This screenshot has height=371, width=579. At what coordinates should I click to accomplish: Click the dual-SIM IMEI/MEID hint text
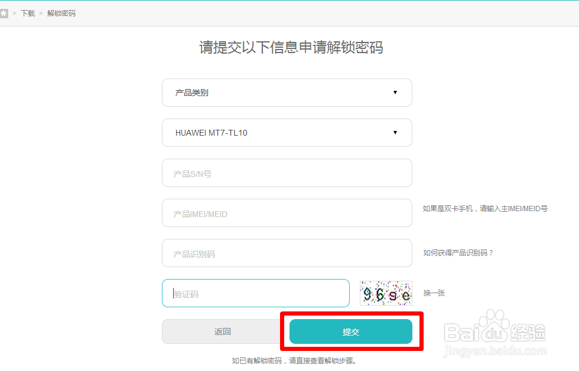tap(485, 209)
